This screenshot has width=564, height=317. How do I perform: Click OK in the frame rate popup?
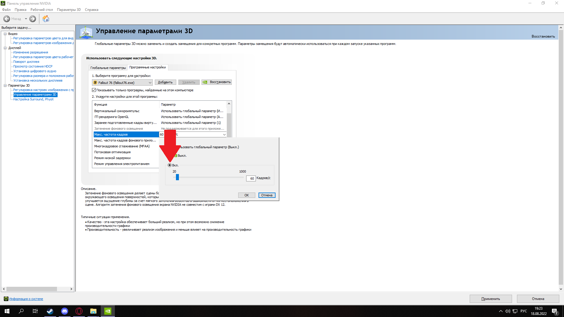tap(246, 195)
